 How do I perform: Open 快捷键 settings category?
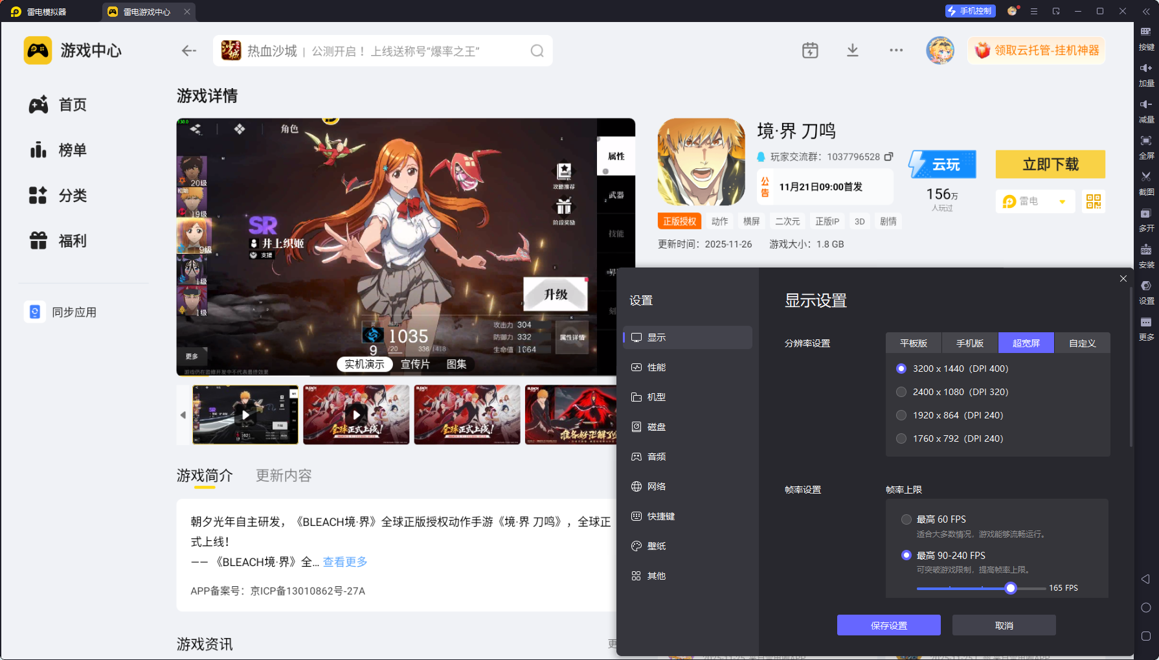click(x=688, y=516)
